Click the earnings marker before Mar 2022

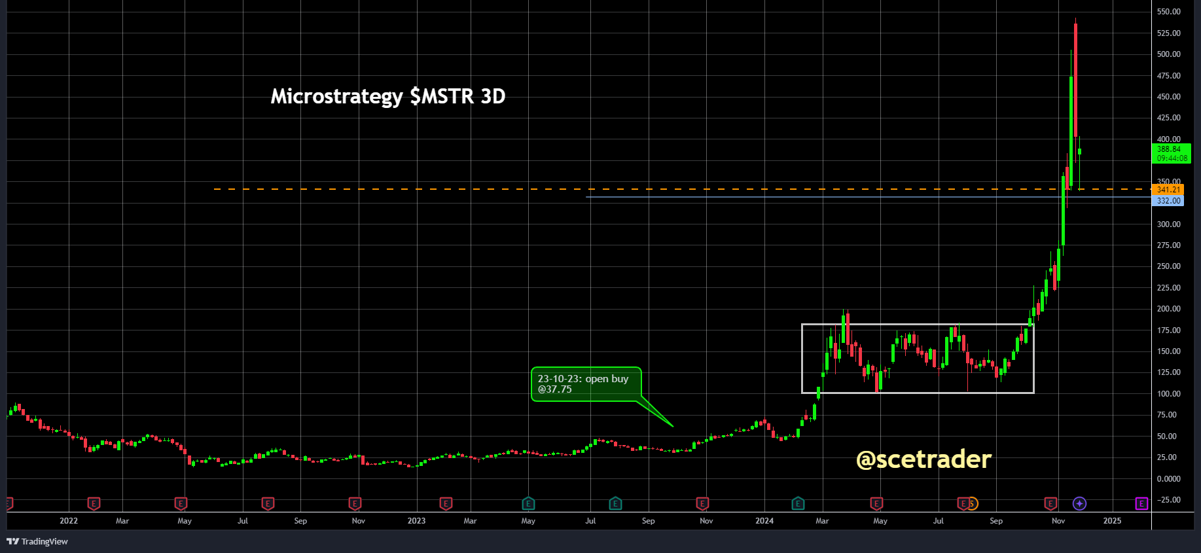(94, 503)
